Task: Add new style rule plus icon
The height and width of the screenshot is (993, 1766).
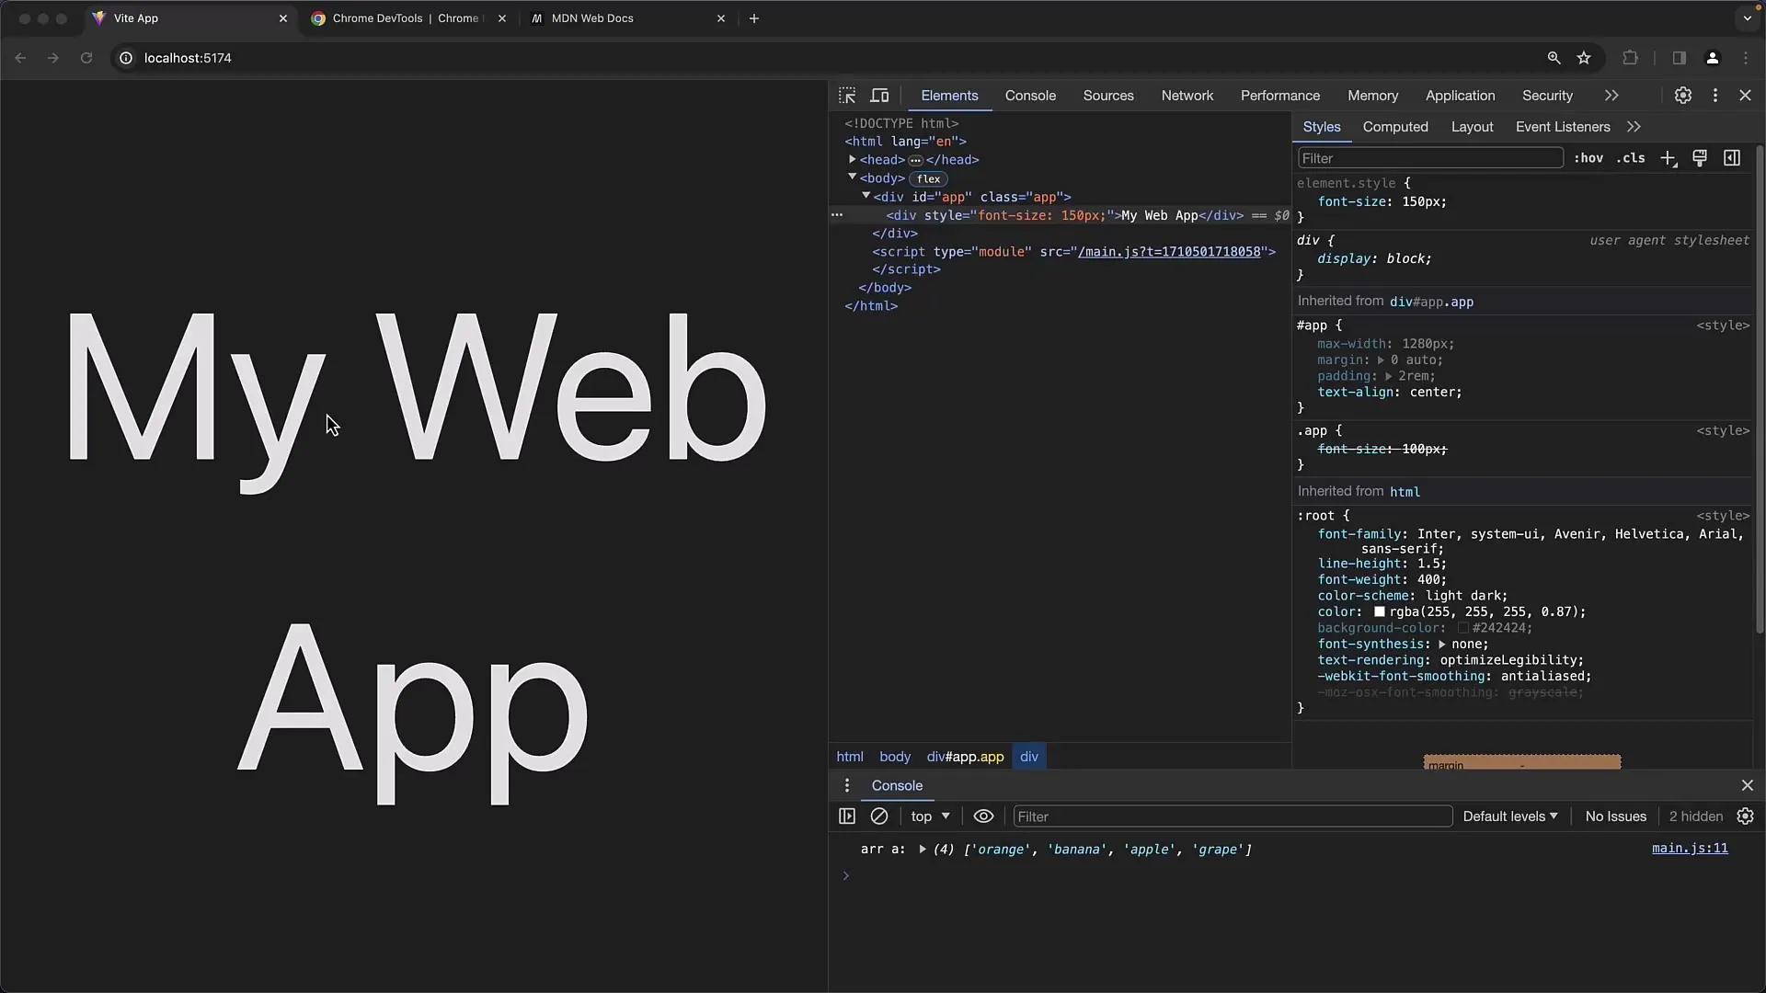Action: [x=1669, y=158]
